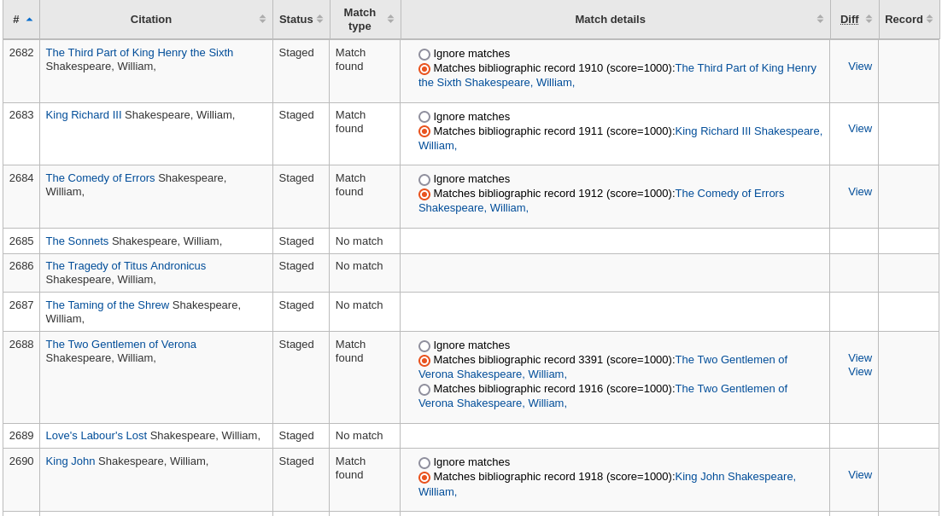The image size is (942, 516).
Task: Select Ignore matches for The Comedy of Errors
Action: (424, 179)
